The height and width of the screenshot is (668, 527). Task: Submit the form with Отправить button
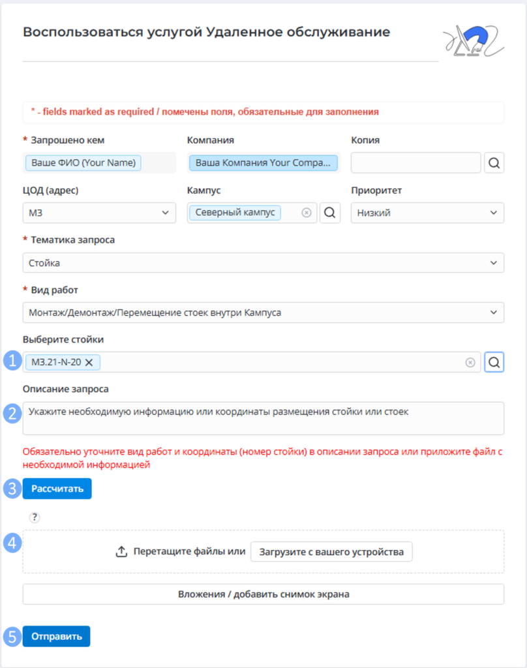pos(56,636)
